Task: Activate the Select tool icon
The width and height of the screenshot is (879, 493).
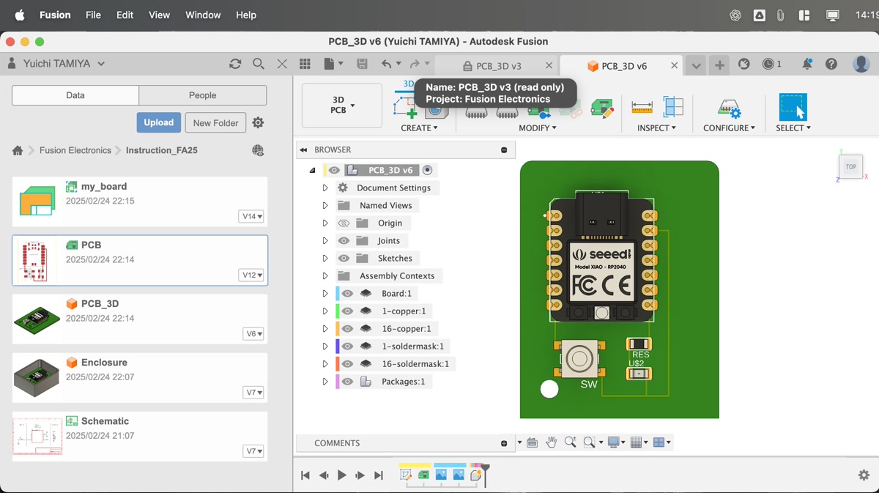Action: pyautogui.click(x=793, y=107)
